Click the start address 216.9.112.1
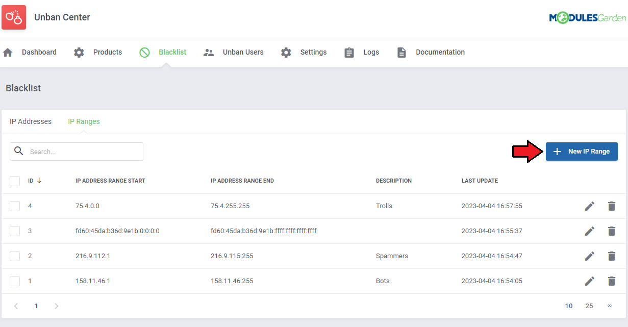This screenshot has width=628, height=327. tap(93, 256)
